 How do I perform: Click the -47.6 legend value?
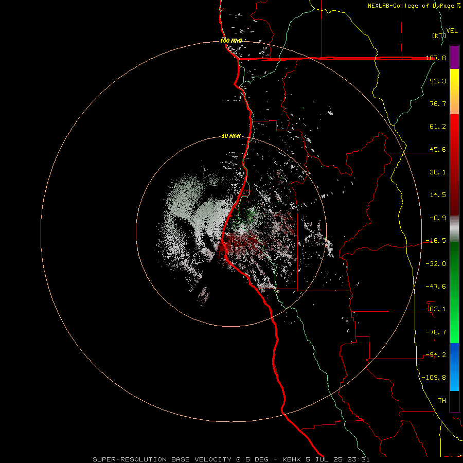(x=436, y=287)
